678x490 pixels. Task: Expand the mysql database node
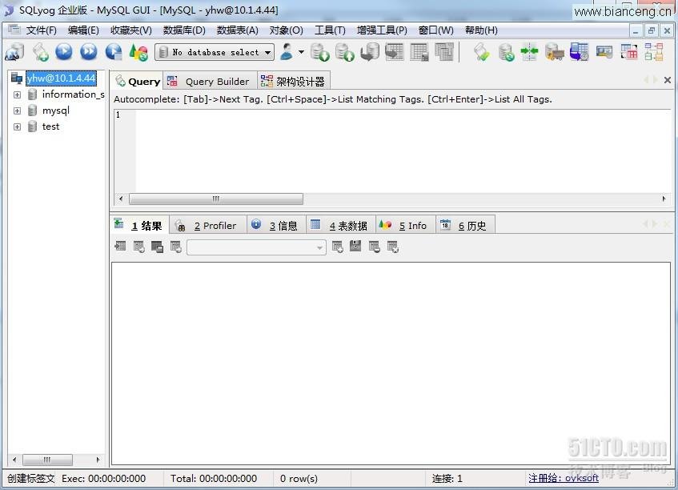(18, 110)
